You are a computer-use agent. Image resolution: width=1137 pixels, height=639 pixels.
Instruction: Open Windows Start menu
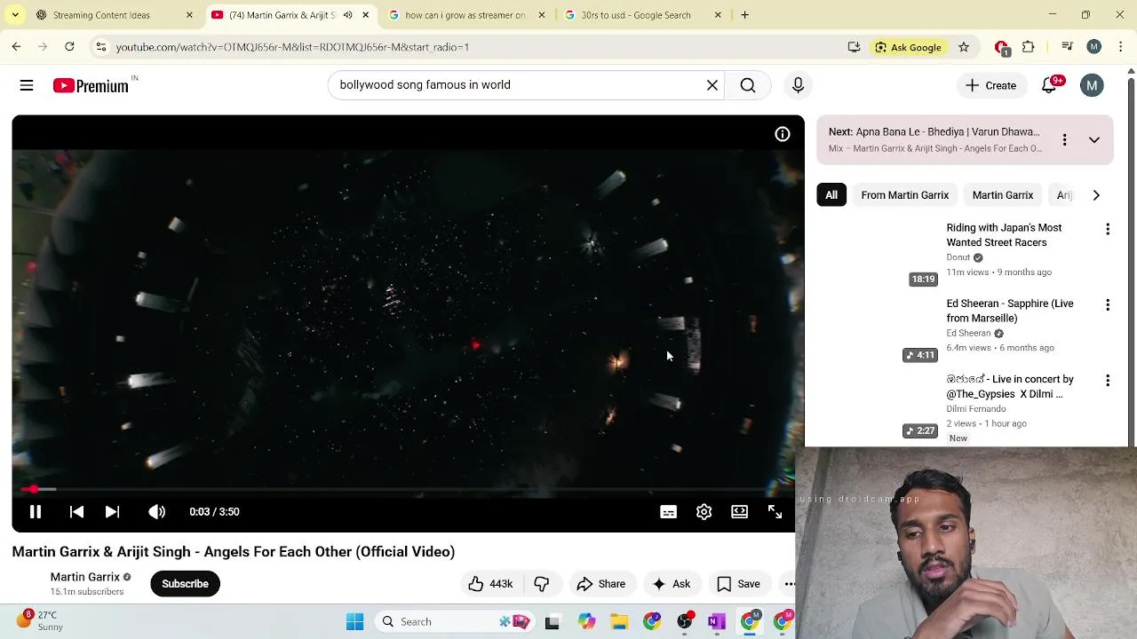point(354,622)
